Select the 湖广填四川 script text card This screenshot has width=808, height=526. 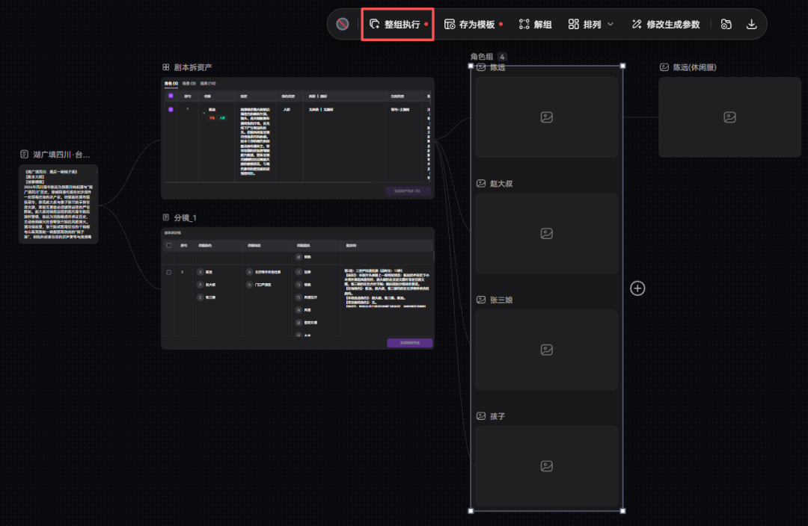click(x=58, y=204)
